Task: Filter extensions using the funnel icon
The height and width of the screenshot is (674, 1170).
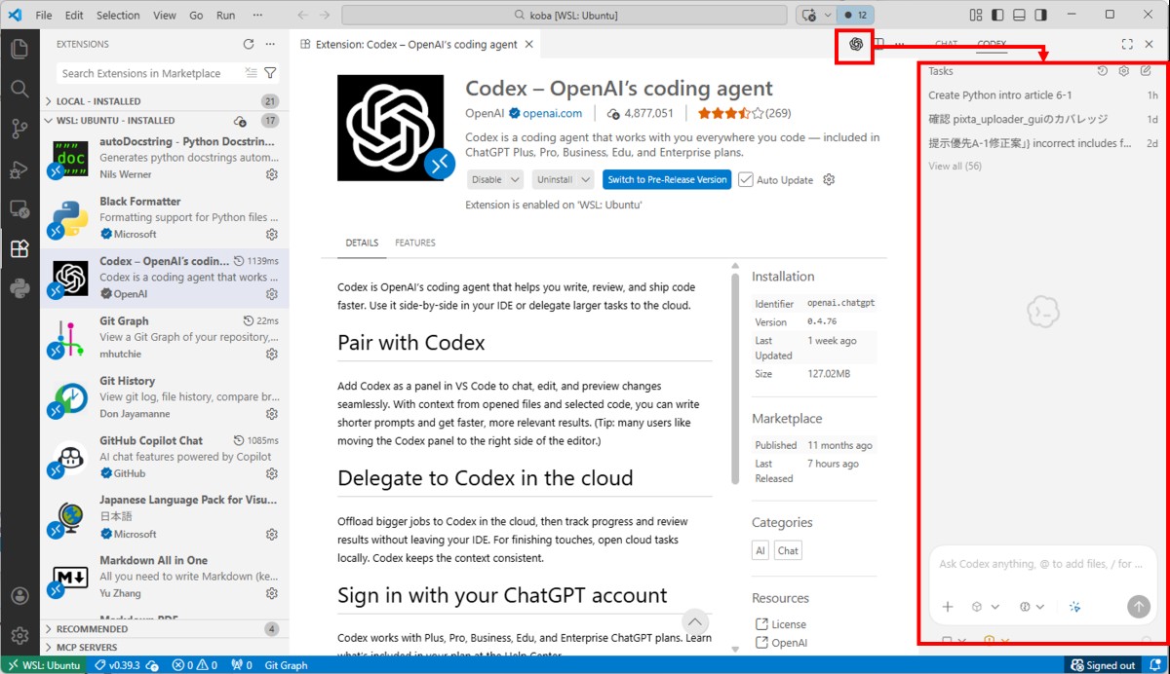Action: [270, 73]
